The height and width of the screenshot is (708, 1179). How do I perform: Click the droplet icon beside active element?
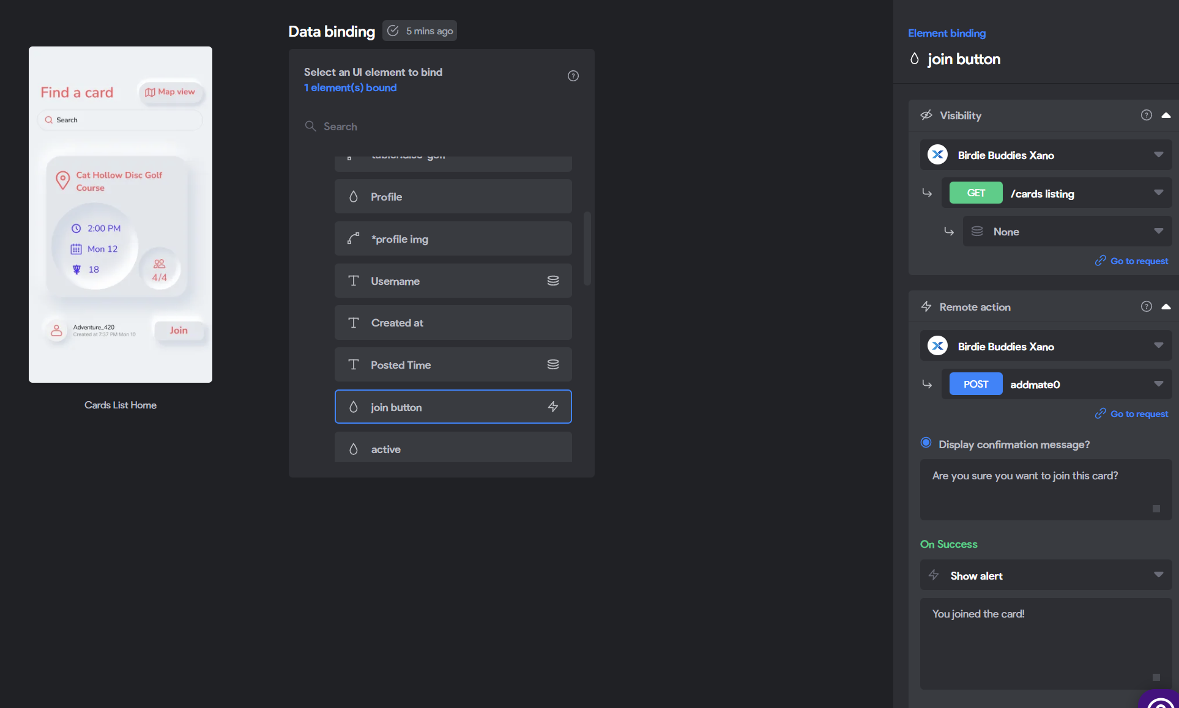353,449
